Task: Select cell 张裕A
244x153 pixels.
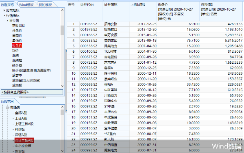Action: pyautogui.click(x=116, y=84)
